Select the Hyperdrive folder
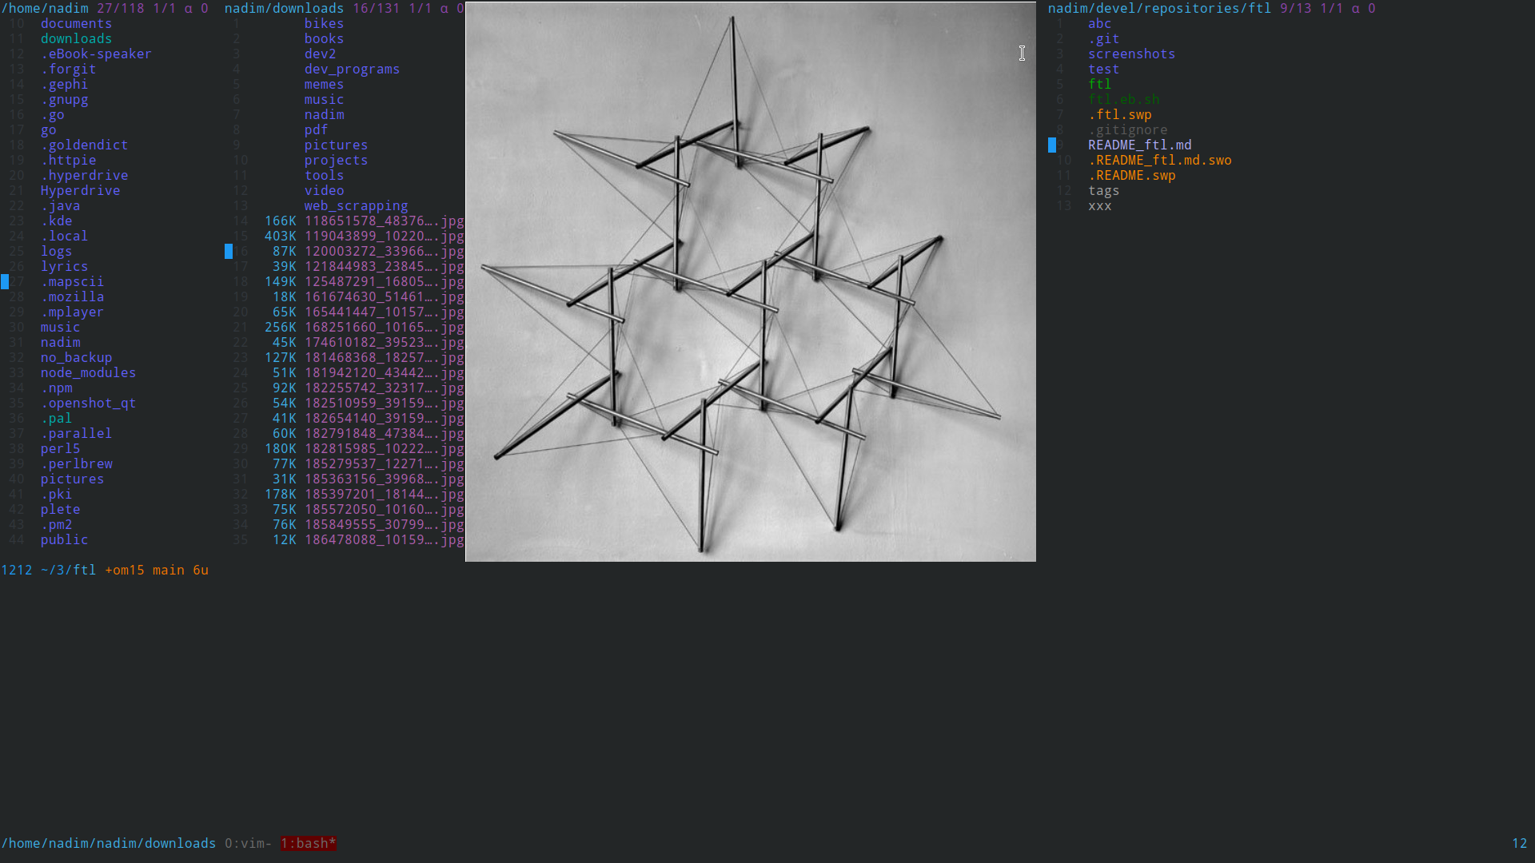Screen dimensions: 1535x863 point(80,190)
